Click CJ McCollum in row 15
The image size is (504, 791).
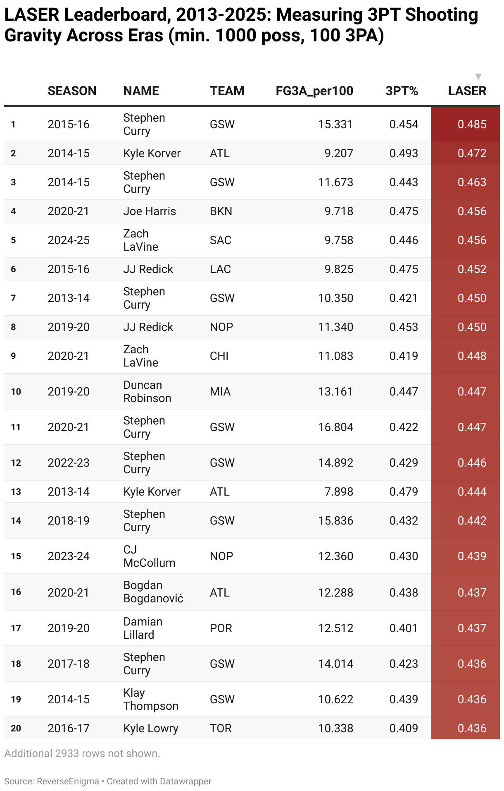pyautogui.click(x=149, y=556)
